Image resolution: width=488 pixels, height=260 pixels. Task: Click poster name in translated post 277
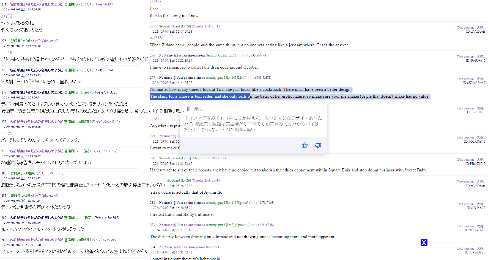(x=182, y=78)
